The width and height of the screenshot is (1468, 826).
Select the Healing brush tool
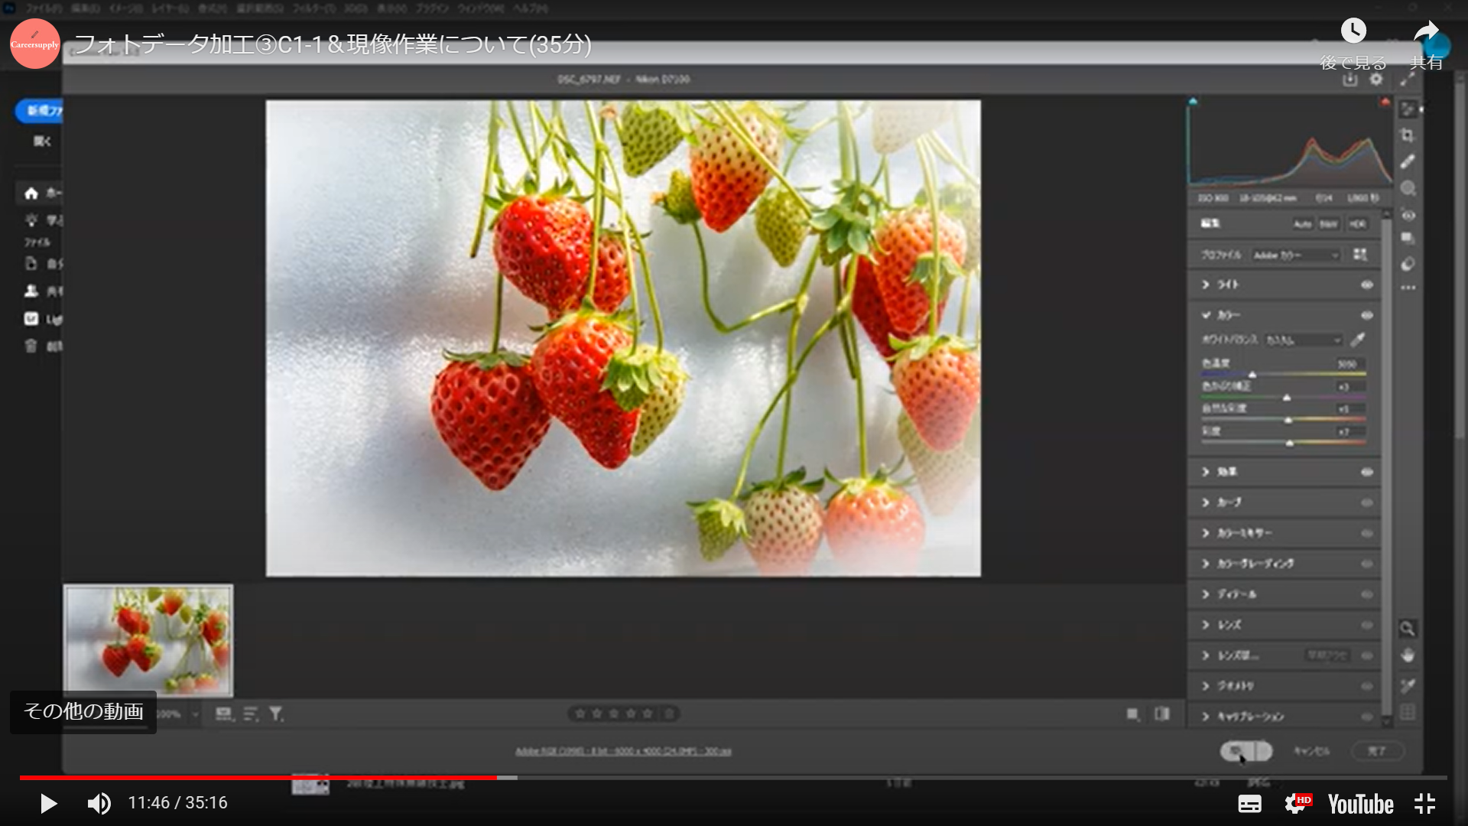coord(1408,161)
